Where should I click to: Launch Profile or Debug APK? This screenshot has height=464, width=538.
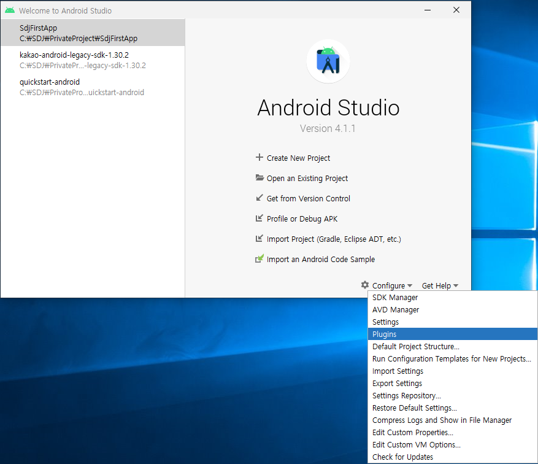(x=302, y=219)
